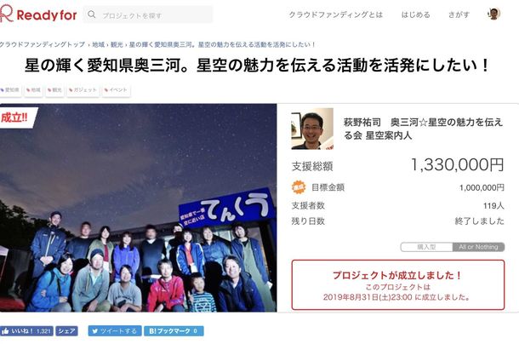Click the クラウドファンディングトップ breadcrumb link
The width and height of the screenshot is (519, 344).
[43, 44]
